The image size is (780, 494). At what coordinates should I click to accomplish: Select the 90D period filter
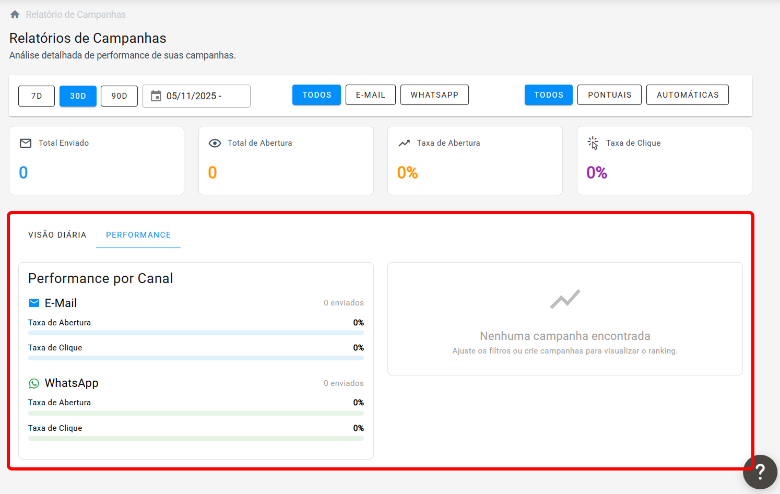(x=119, y=96)
